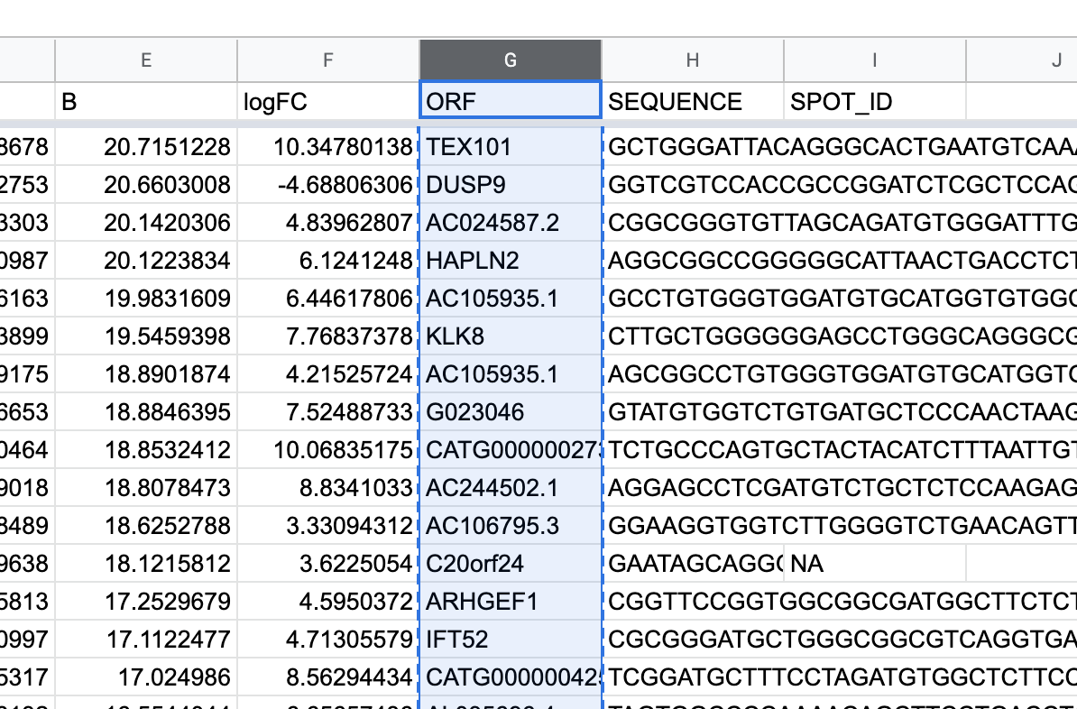Screen dimensions: 1077x709
Task: Select B value 18.8078473
Action: coord(146,487)
